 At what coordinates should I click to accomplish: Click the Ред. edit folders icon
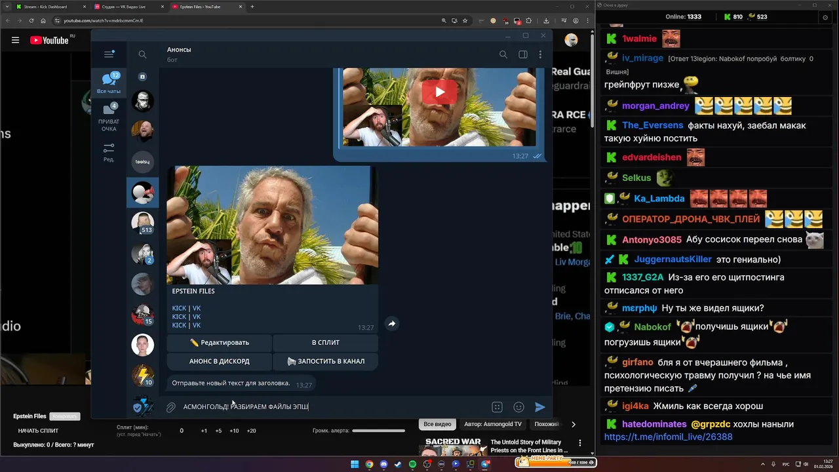pyautogui.click(x=109, y=152)
